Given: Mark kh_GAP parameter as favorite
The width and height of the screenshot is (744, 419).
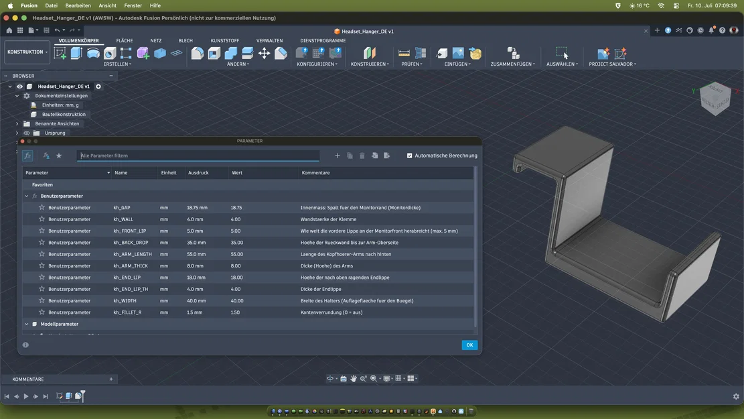Looking at the screenshot, I should 42,208.
